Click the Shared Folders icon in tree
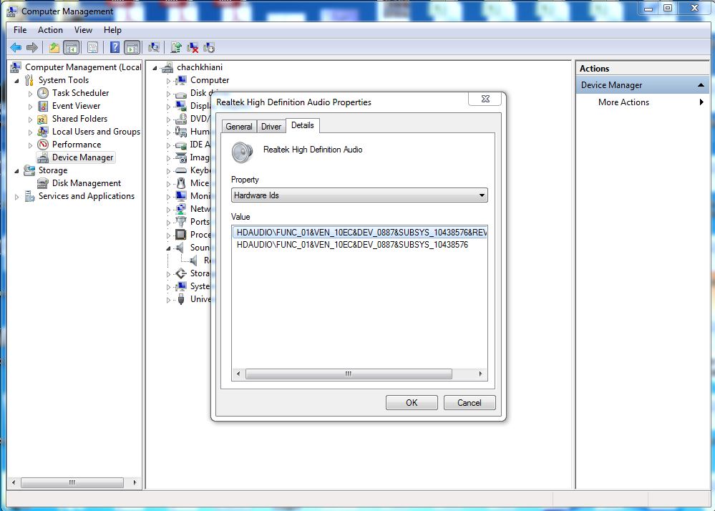Screen dimensions: 715x511 click(43, 119)
